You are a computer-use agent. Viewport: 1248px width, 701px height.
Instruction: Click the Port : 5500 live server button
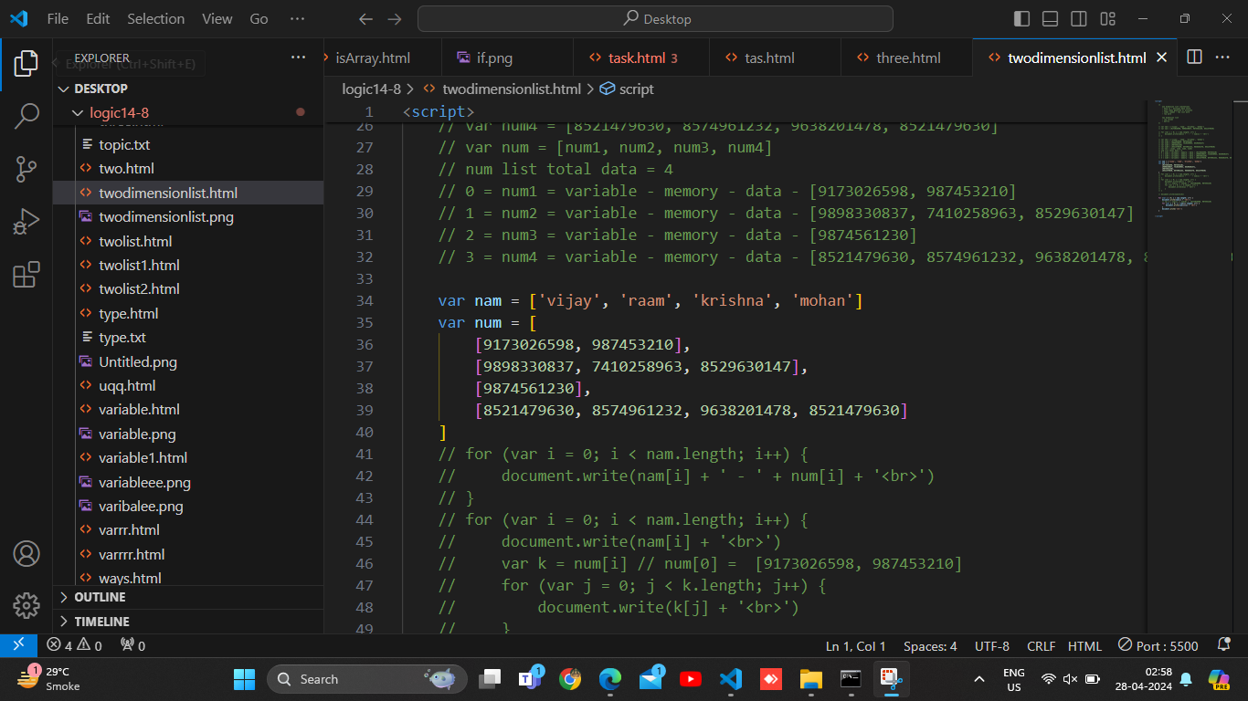coord(1158,646)
